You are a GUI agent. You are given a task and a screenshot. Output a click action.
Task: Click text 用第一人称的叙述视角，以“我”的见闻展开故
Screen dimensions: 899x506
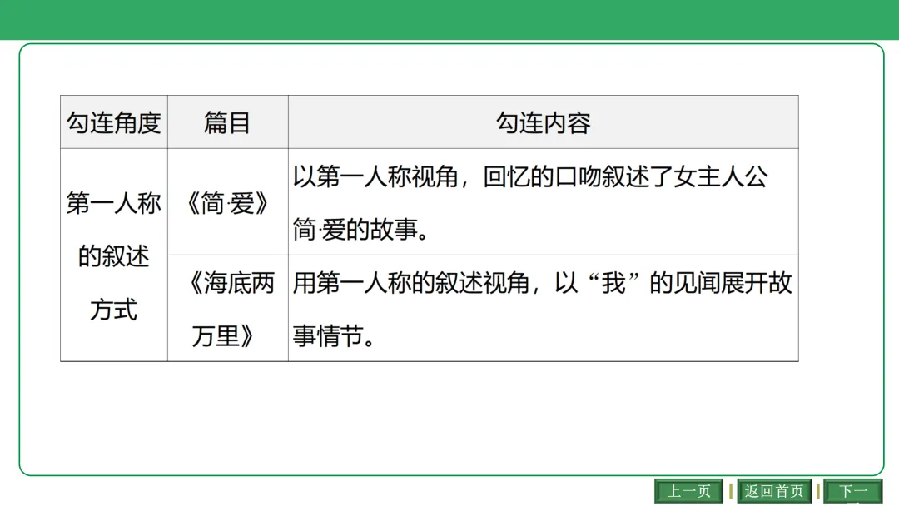(543, 282)
